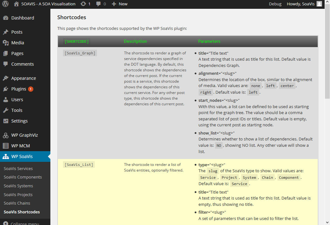Image resolution: width=330 pixels, height=225 pixels.
Task: Click the plus icon next to New
Action: (114, 4)
